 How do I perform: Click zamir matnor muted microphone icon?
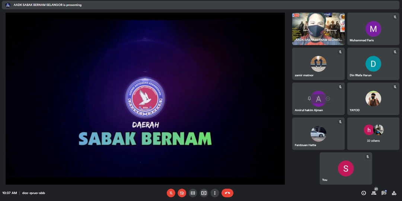click(x=340, y=52)
